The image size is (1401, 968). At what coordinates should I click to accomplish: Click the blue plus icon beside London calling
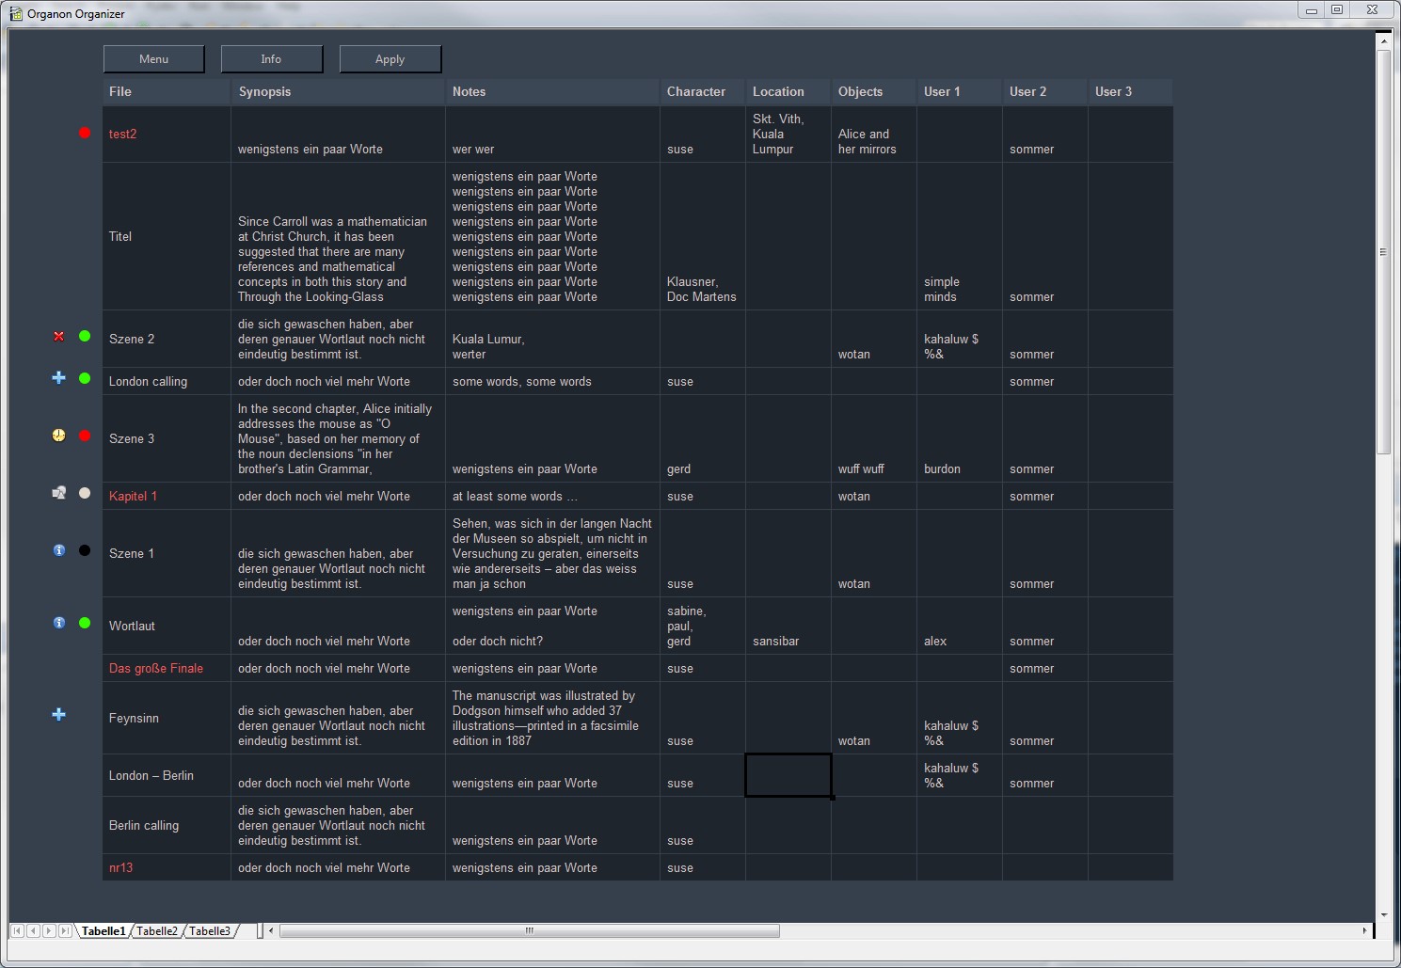click(59, 377)
